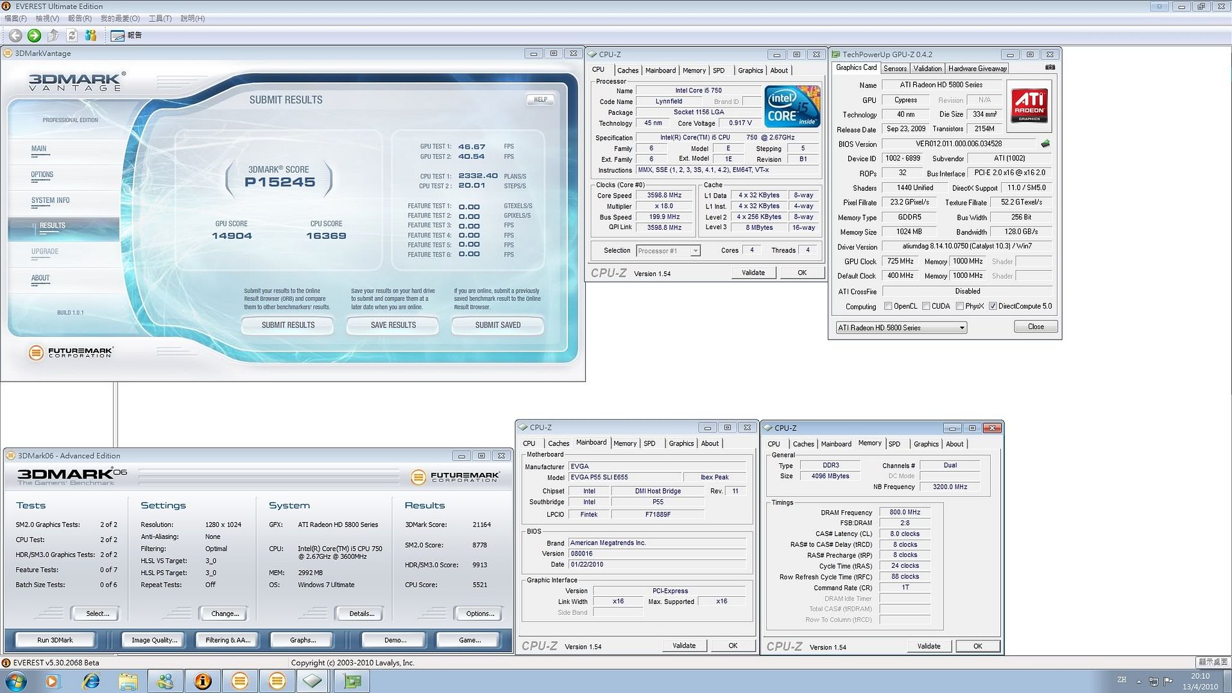Image resolution: width=1232 pixels, height=693 pixels.
Task: Click the refresh icon in EVEREST toolbar
Action: pos(72,36)
